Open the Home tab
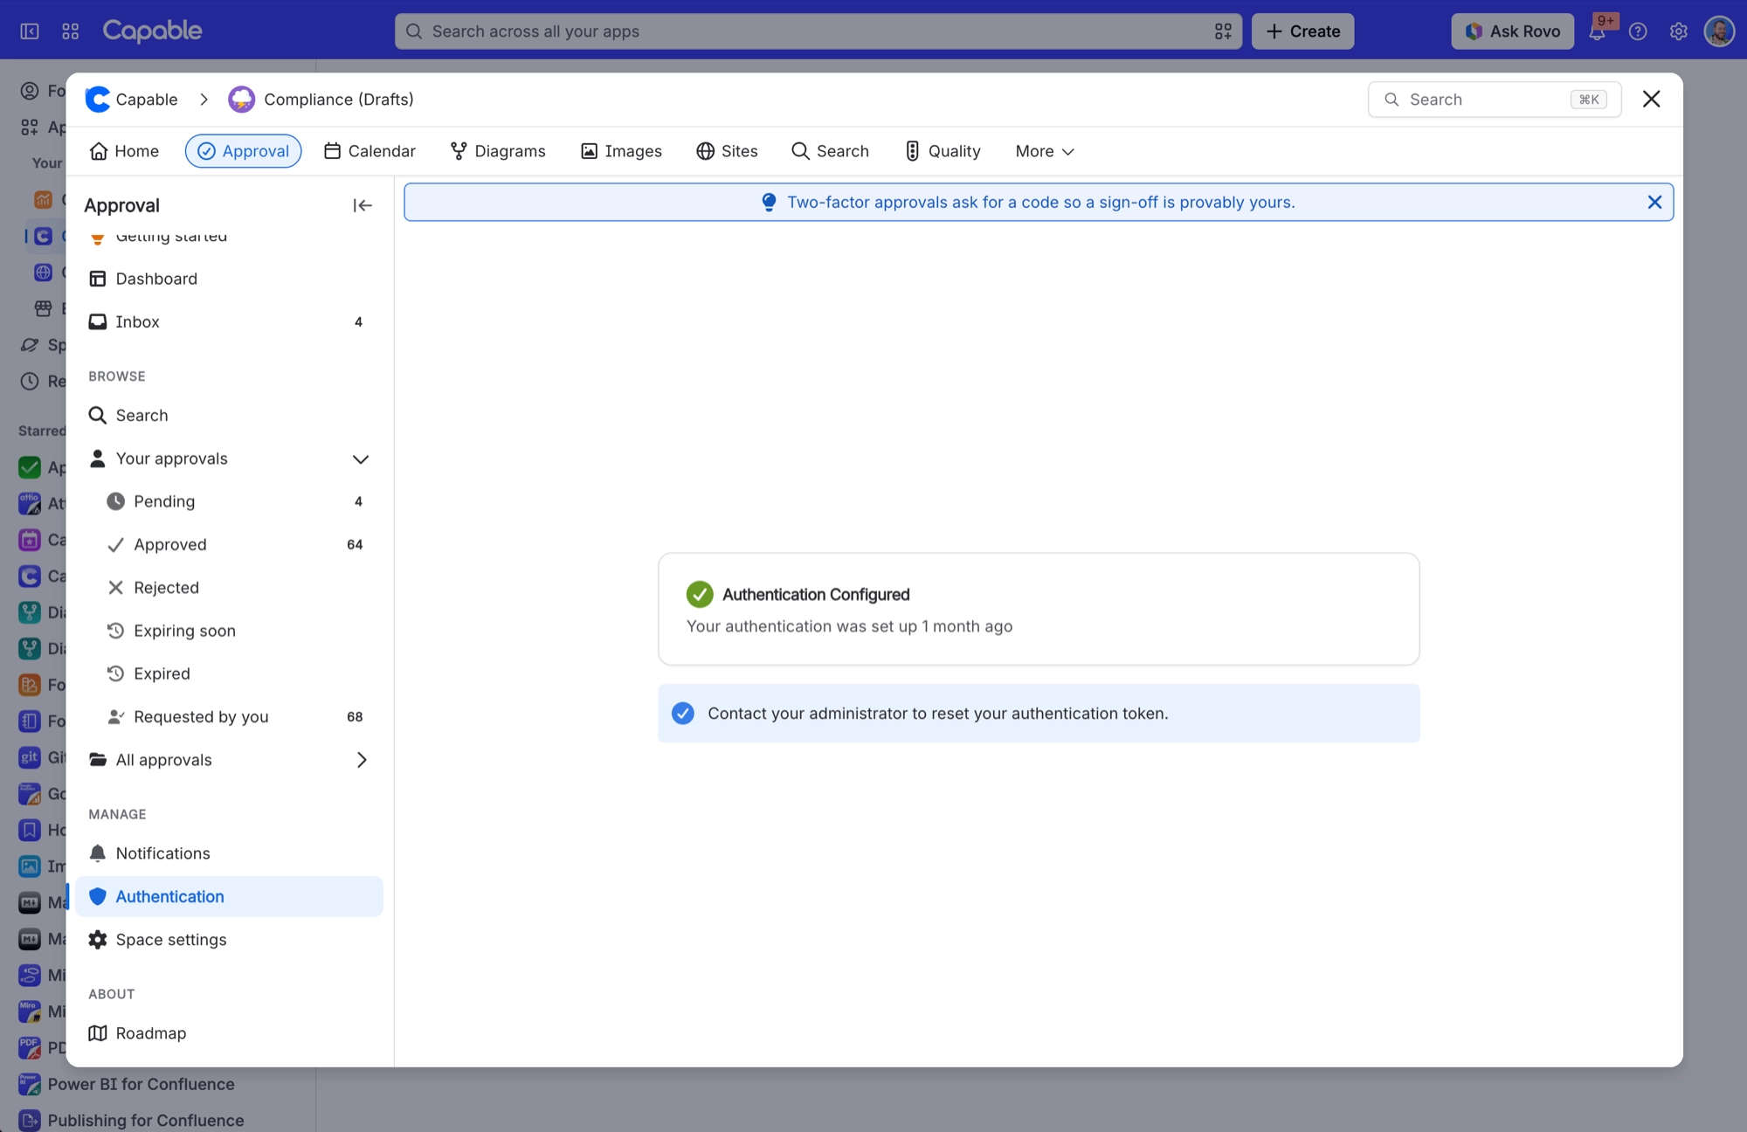The height and width of the screenshot is (1132, 1747). (124, 151)
